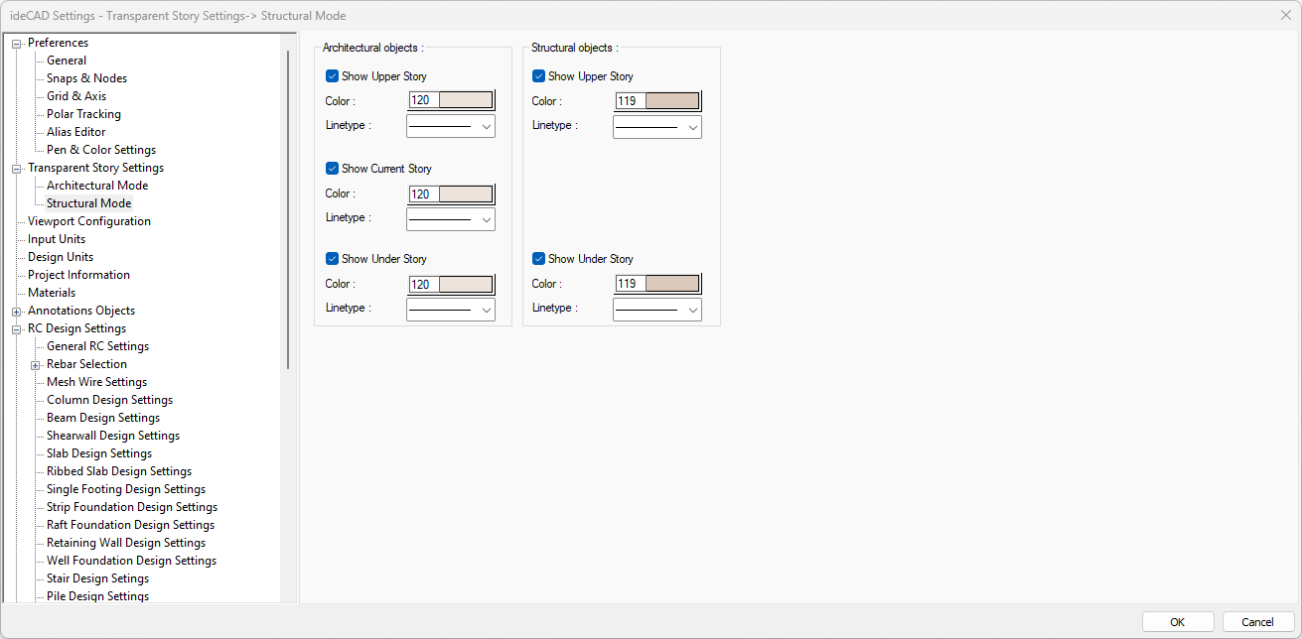This screenshot has height=639, width=1302.
Task: Click architectural under story color swatch
Action: [465, 285]
